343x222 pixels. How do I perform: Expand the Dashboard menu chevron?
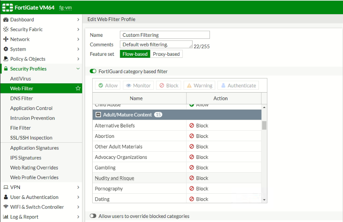click(78, 20)
